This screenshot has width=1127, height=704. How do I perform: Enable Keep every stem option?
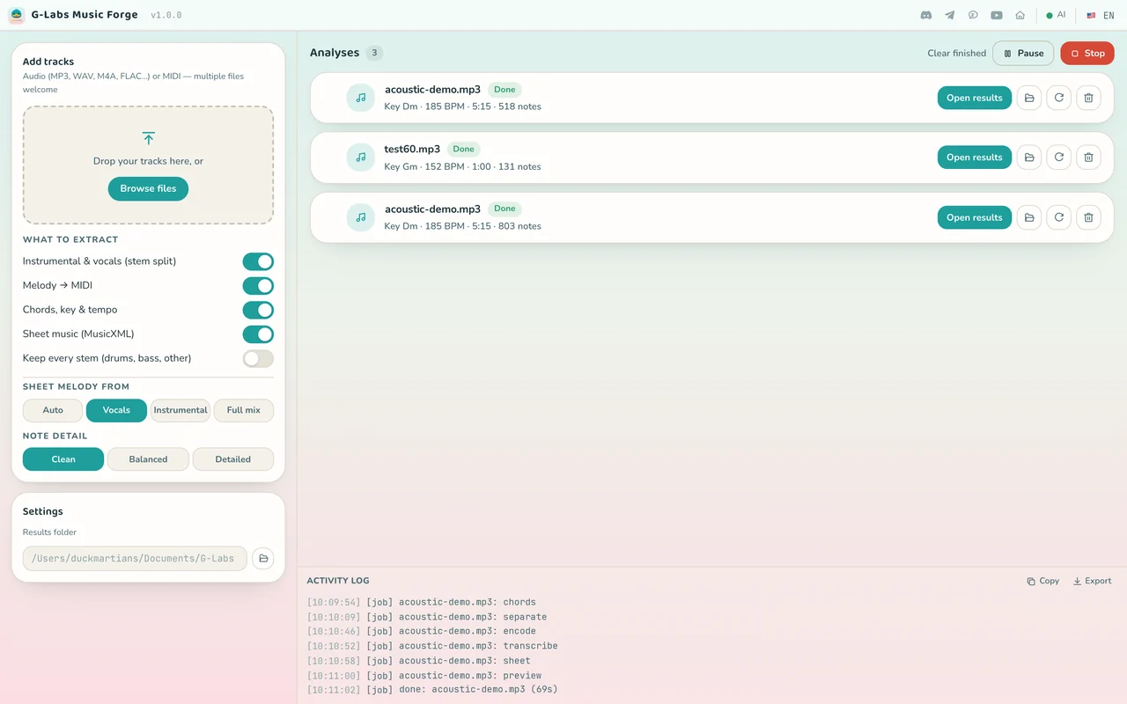(x=258, y=358)
